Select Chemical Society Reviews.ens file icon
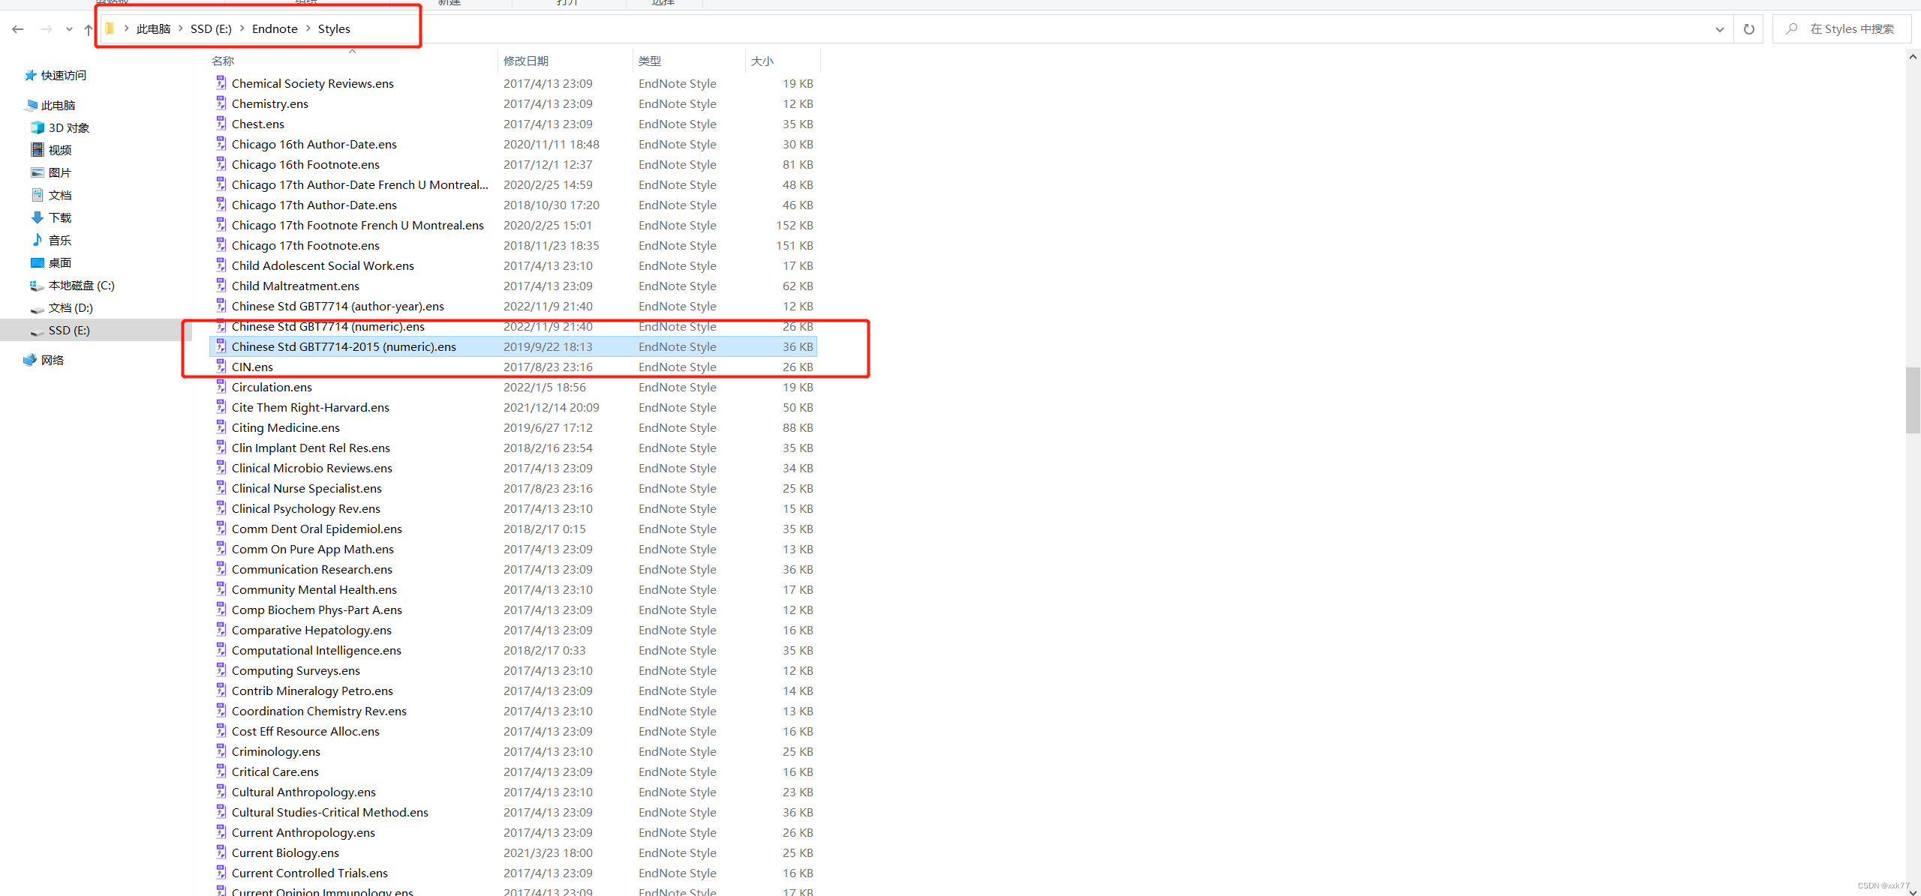This screenshot has height=896, width=1921. (221, 83)
